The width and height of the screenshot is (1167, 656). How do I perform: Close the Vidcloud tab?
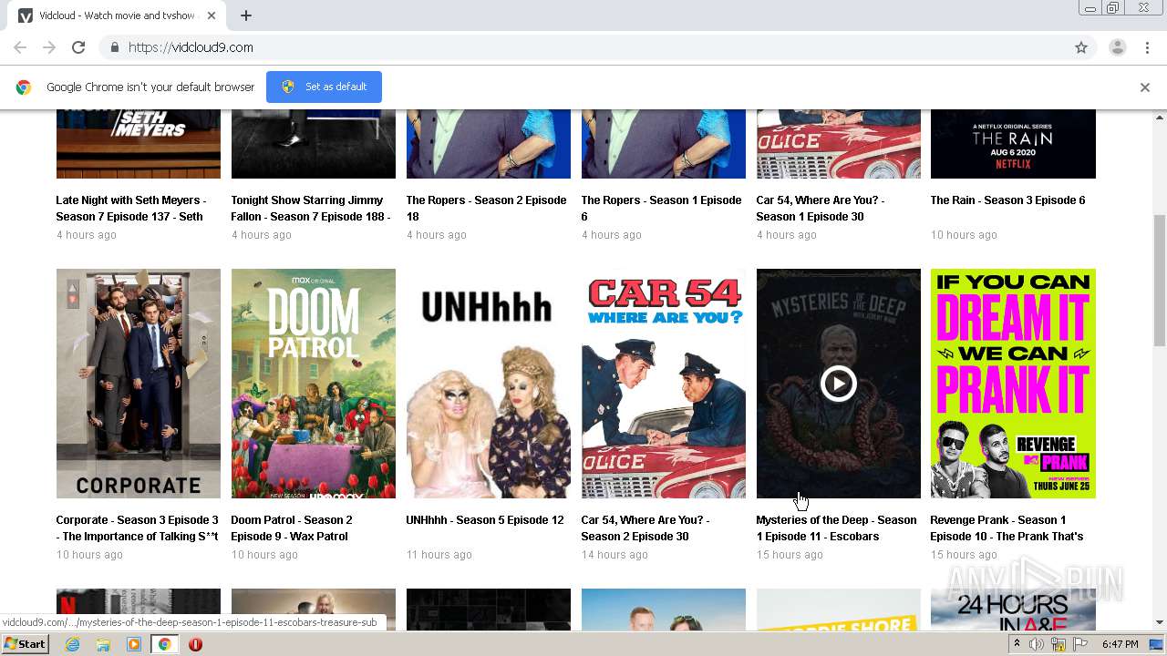[x=212, y=15]
